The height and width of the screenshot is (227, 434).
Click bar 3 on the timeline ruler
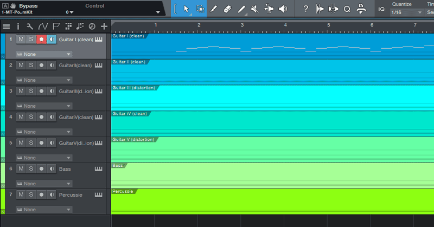coord(242,25)
